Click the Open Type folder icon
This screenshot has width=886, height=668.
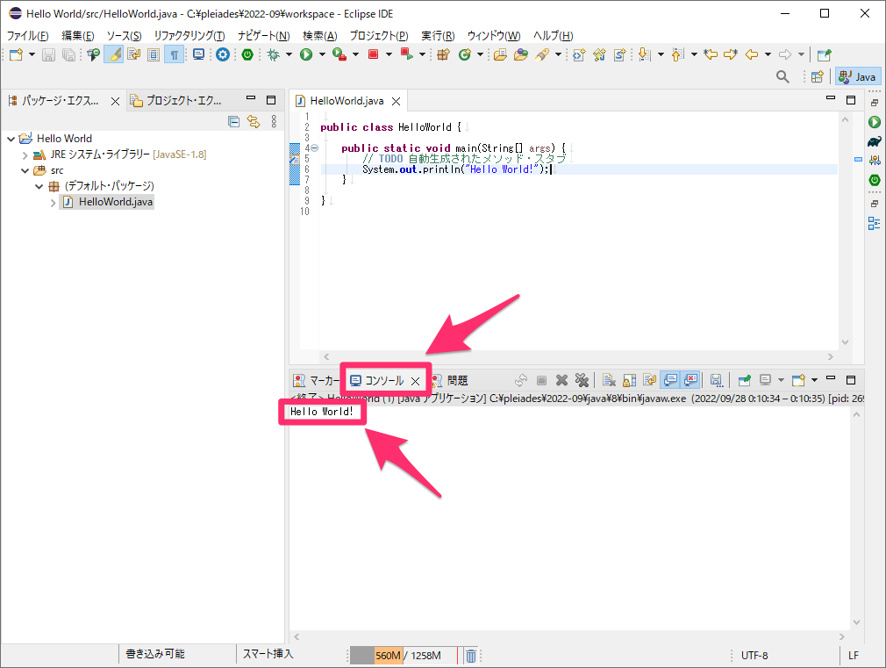point(500,55)
